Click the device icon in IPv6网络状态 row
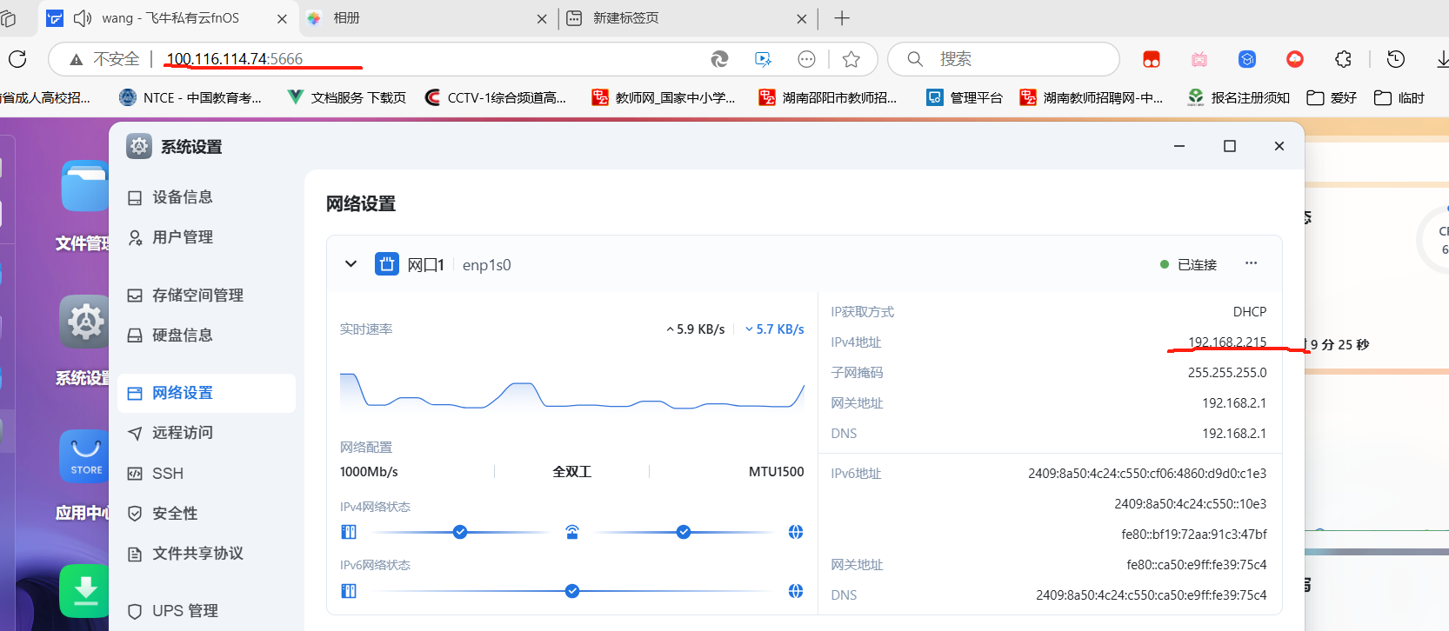1449x631 pixels. (x=349, y=591)
